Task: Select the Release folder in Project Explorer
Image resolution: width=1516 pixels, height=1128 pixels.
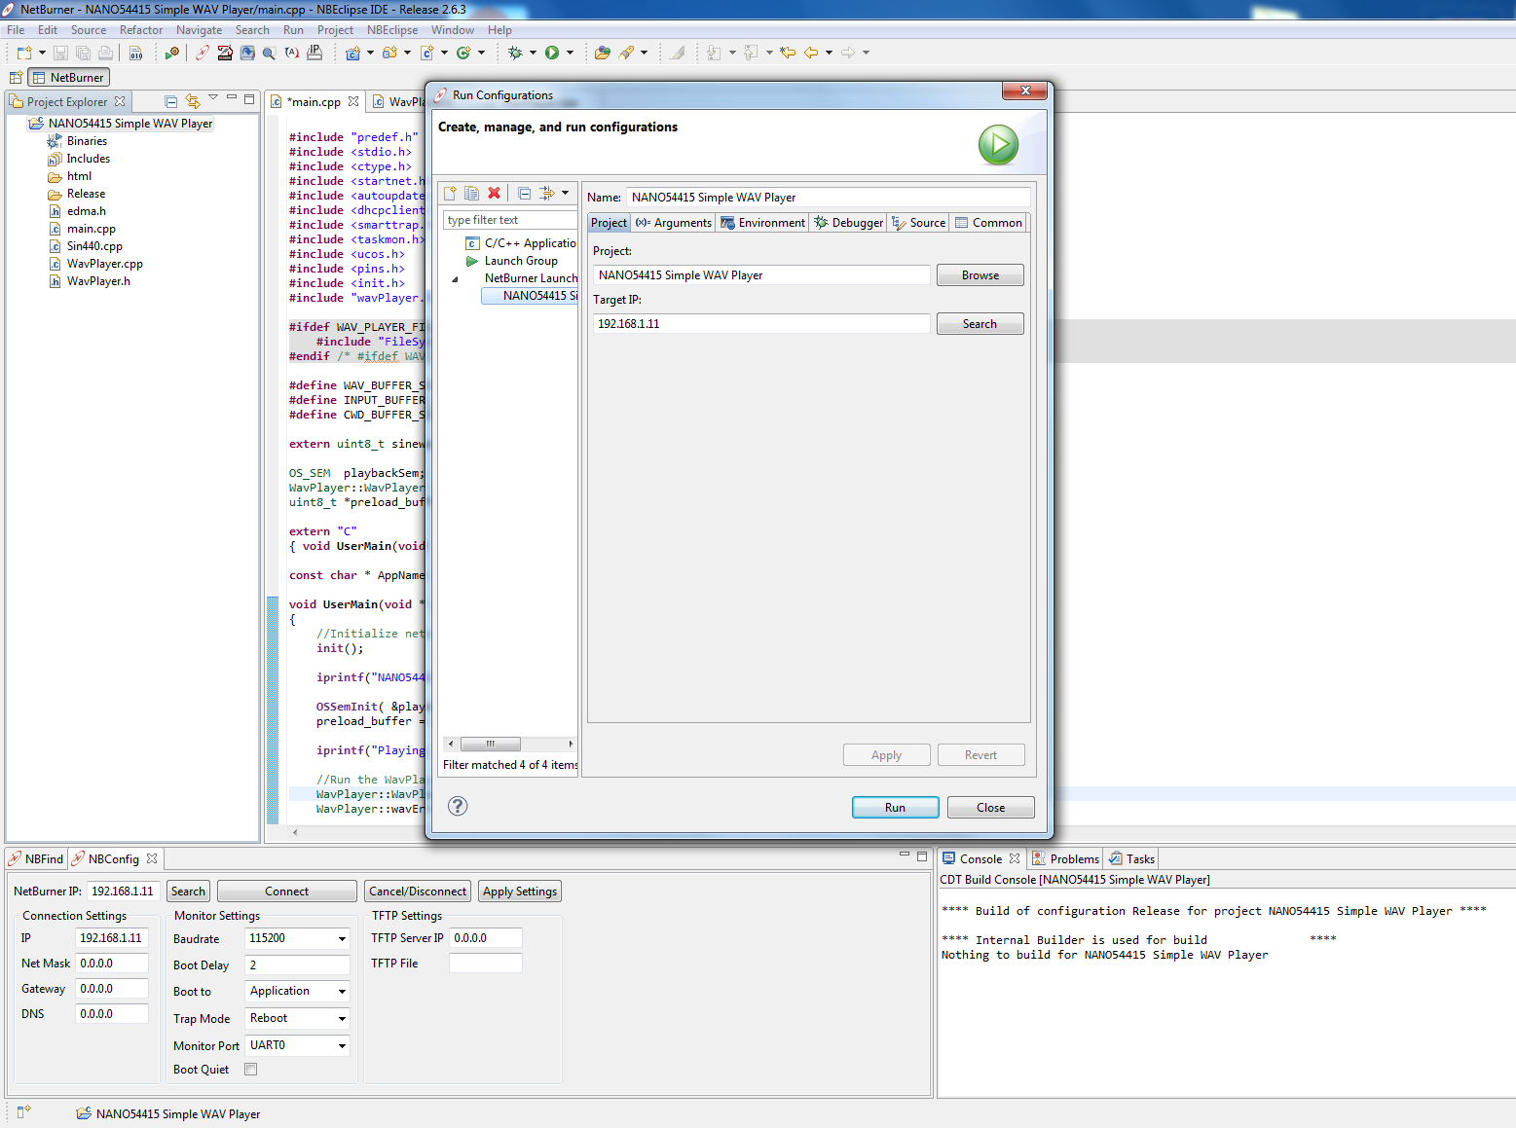Action: point(86,194)
